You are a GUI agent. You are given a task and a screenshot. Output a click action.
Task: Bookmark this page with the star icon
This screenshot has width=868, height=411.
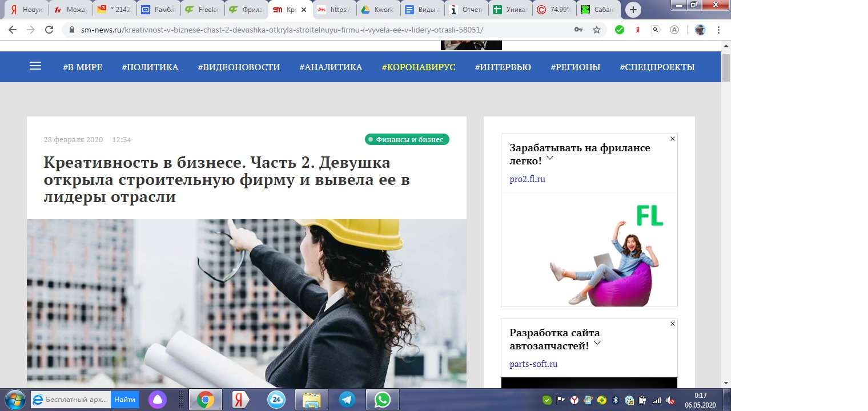(597, 30)
